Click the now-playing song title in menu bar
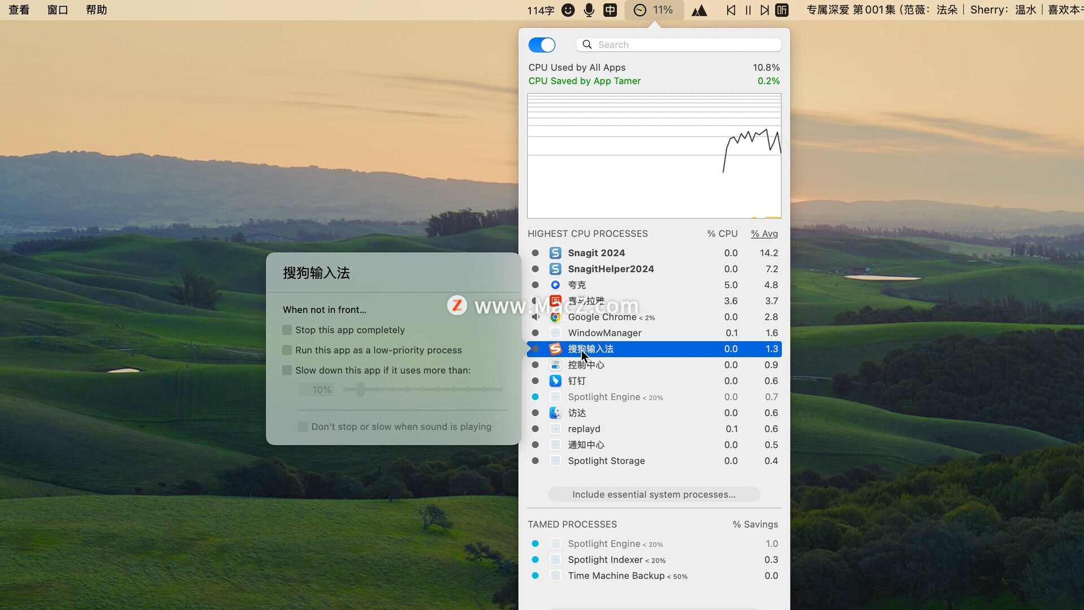The width and height of the screenshot is (1084, 610). (945, 10)
